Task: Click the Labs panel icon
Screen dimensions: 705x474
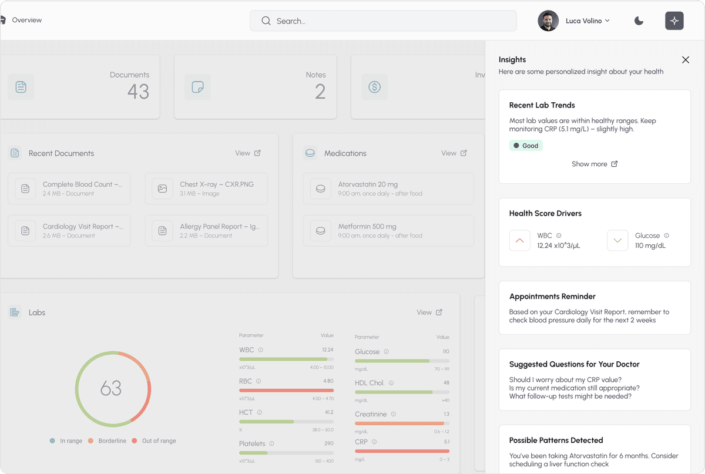Action: coord(14,312)
